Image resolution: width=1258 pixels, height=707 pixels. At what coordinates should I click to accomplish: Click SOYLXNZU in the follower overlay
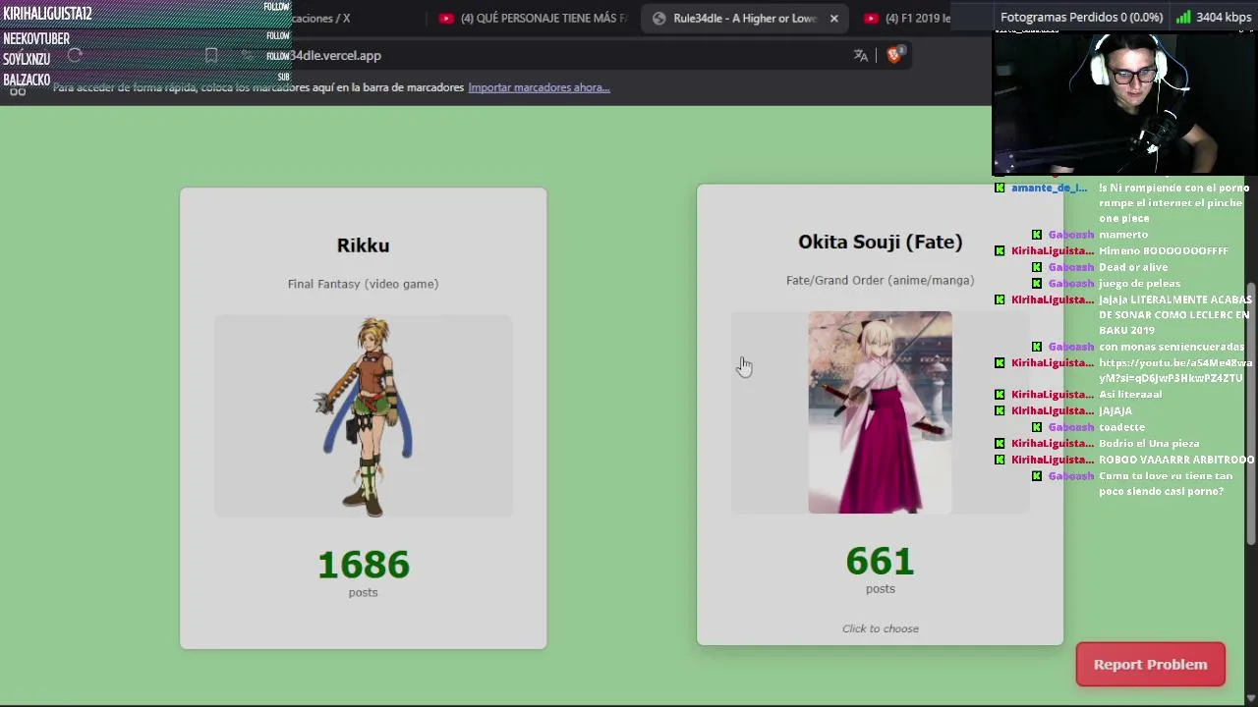coord(27,59)
